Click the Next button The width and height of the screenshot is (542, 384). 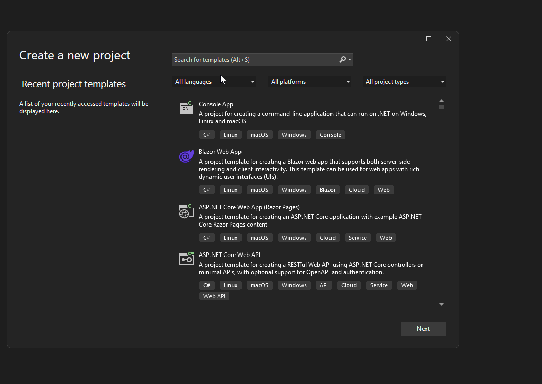point(423,328)
